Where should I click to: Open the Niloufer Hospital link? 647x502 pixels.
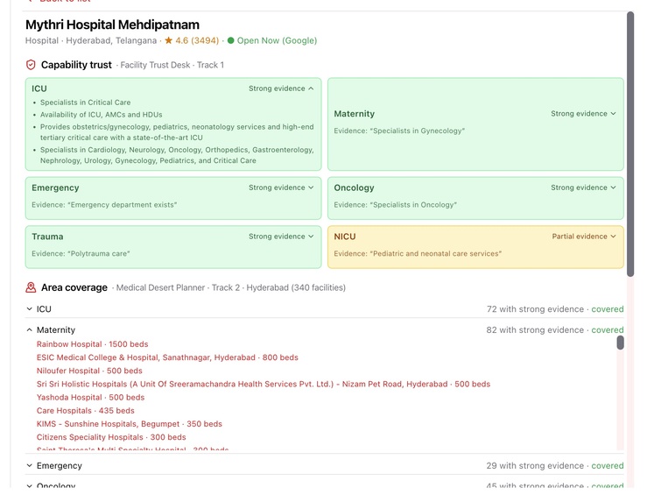pyautogui.click(x=89, y=371)
